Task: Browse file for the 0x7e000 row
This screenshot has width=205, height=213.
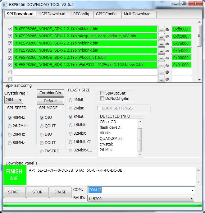Action: pyautogui.click(x=161, y=44)
